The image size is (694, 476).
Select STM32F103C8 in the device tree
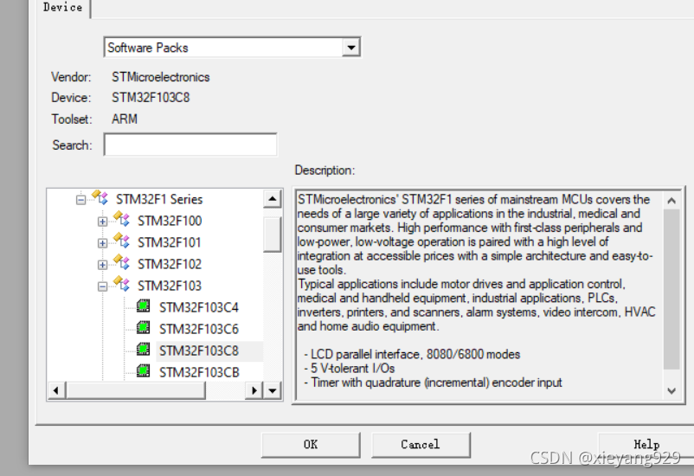click(x=199, y=351)
